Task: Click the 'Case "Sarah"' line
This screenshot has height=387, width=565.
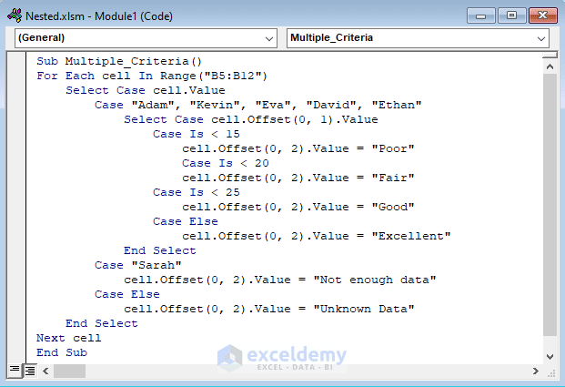Action: click(x=138, y=265)
